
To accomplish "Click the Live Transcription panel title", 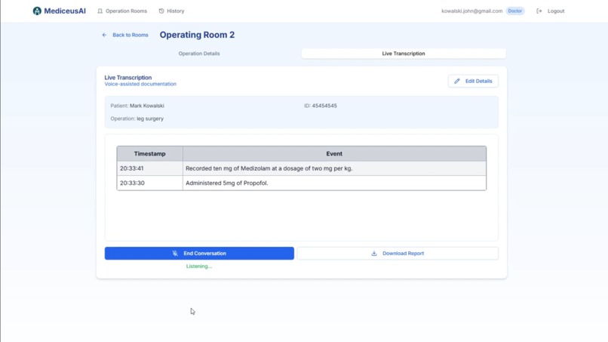I will click(x=128, y=78).
